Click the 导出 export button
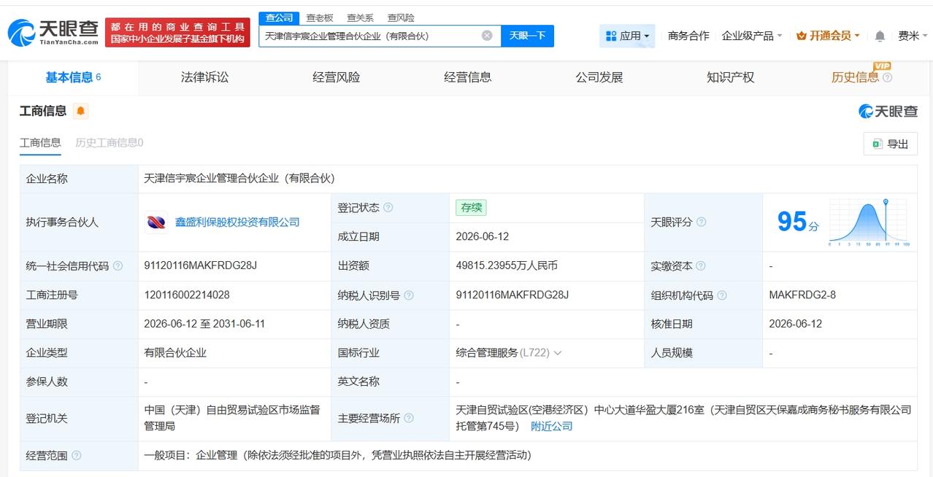 click(x=890, y=144)
